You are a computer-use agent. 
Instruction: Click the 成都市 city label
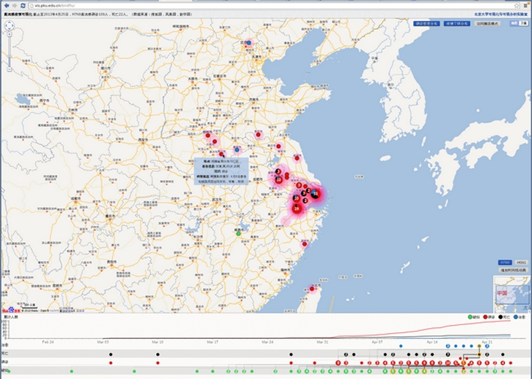76,198
